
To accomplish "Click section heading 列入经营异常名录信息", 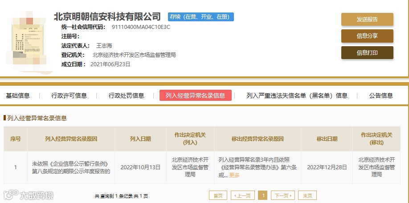I will point(37,118).
